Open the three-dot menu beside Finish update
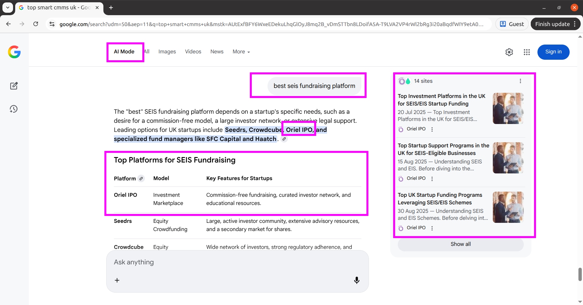Viewport: 583px width, 305px height. pos(575,24)
